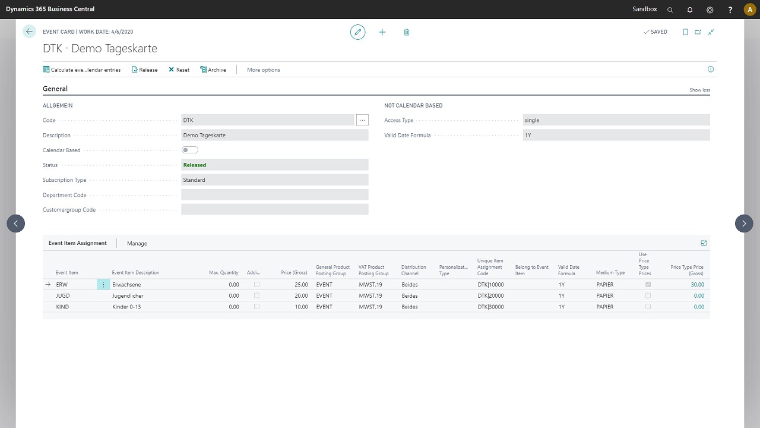The width and height of the screenshot is (760, 428).
Task: Click the Description field
Action: click(x=275, y=135)
